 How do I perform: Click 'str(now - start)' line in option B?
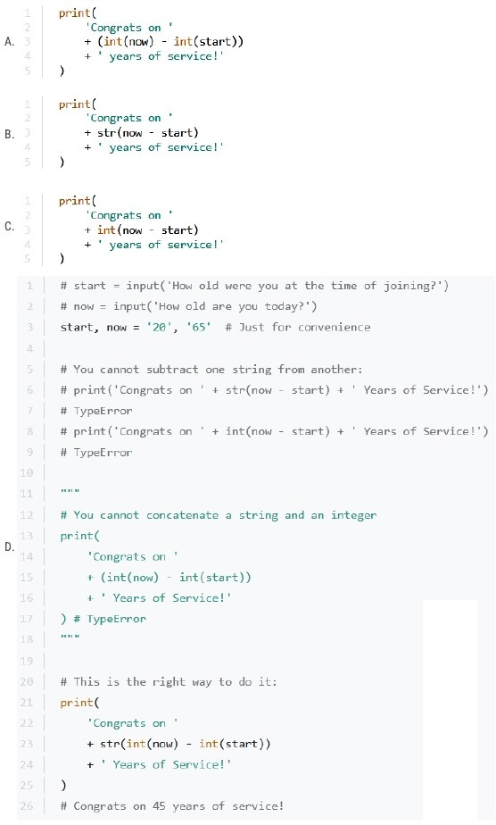click(x=141, y=132)
